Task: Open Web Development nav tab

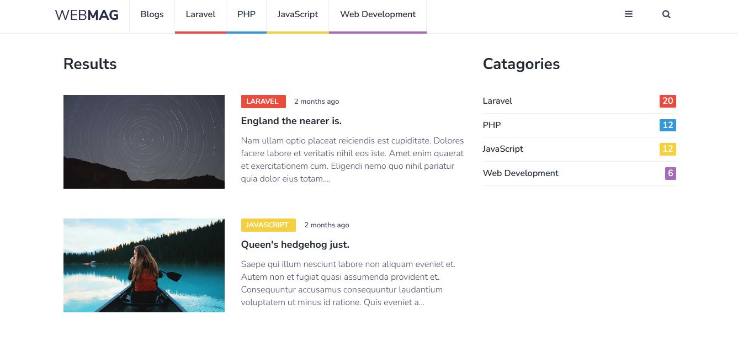Action: click(378, 15)
